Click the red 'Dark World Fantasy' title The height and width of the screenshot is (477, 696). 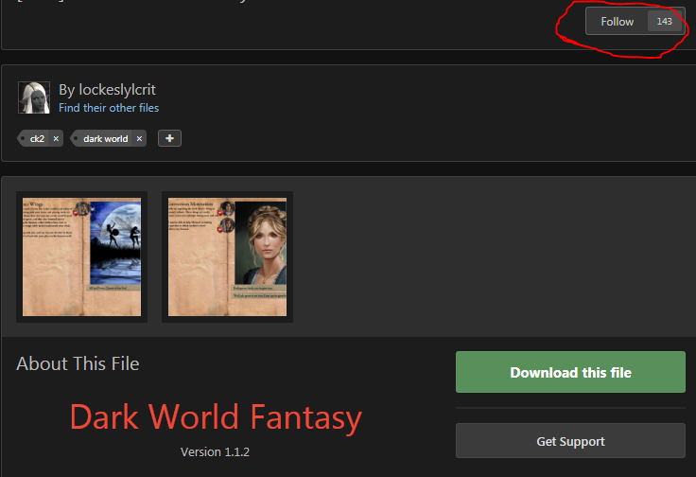tap(216, 417)
